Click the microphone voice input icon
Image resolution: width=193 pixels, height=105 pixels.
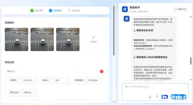pos(157,97)
